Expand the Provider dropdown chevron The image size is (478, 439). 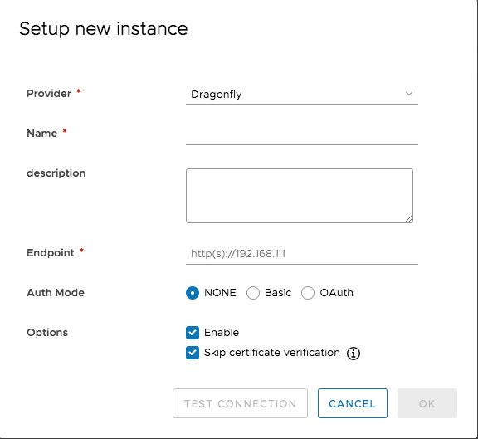point(409,94)
